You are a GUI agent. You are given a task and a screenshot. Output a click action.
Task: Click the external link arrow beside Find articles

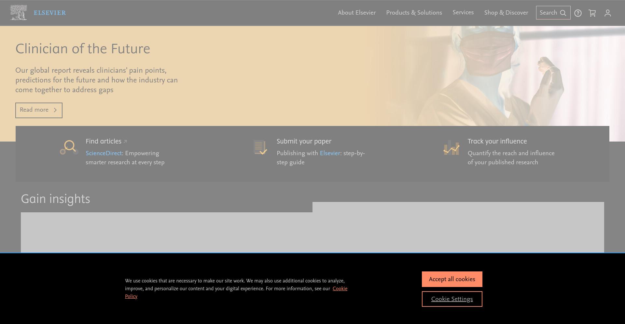(x=125, y=142)
